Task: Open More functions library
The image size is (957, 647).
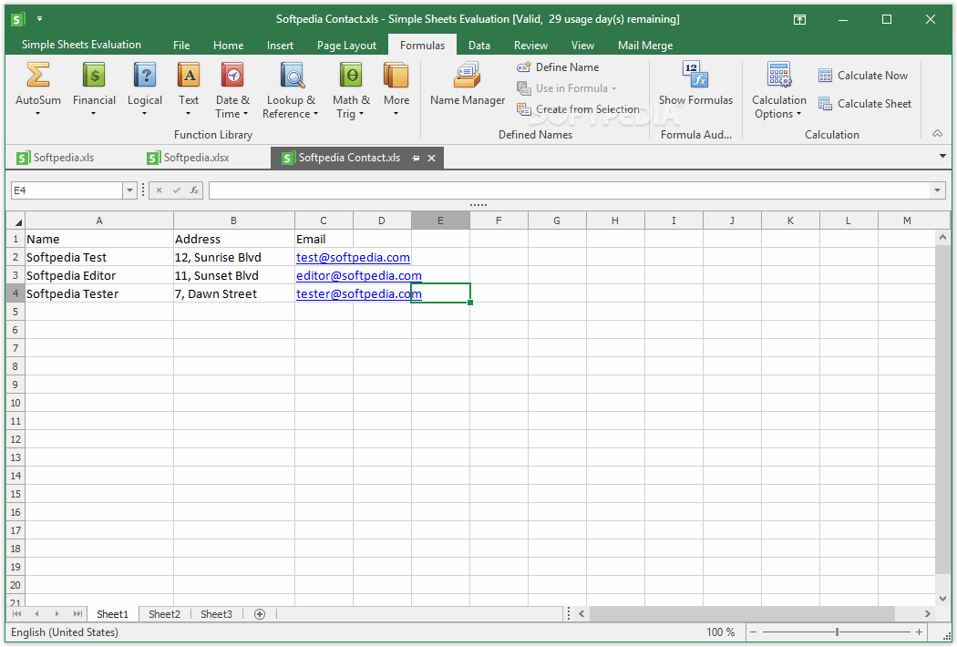Action: (x=396, y=89)
